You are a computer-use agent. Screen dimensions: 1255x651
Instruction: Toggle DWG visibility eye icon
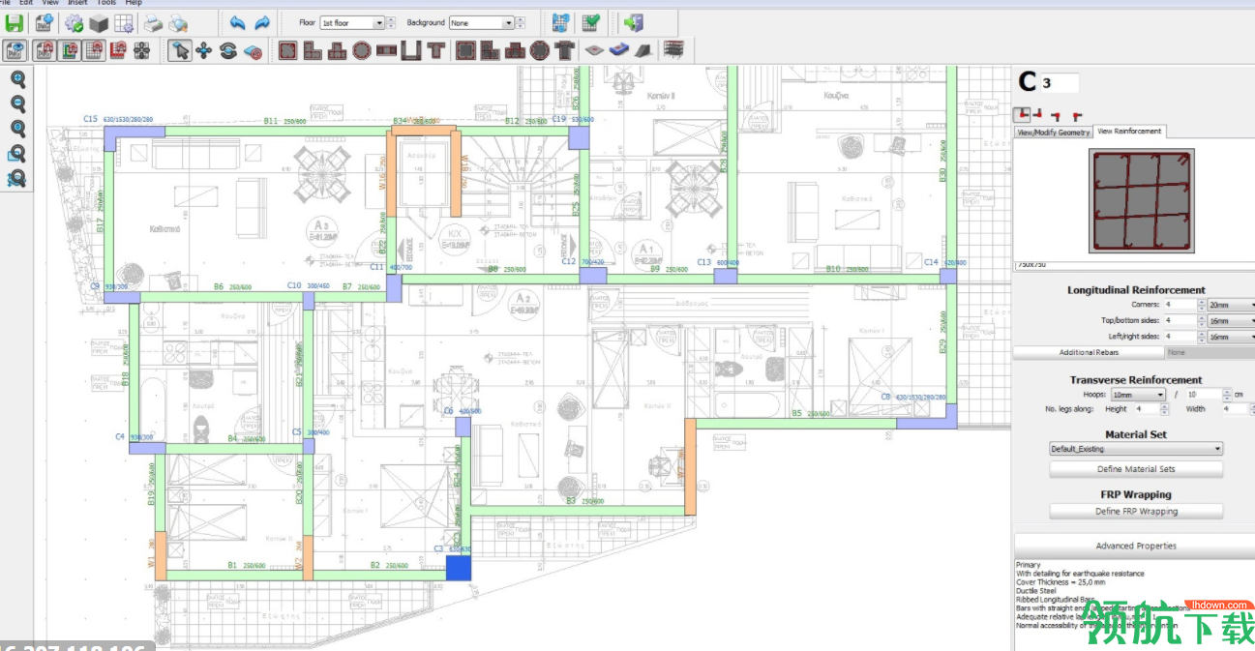15,50
